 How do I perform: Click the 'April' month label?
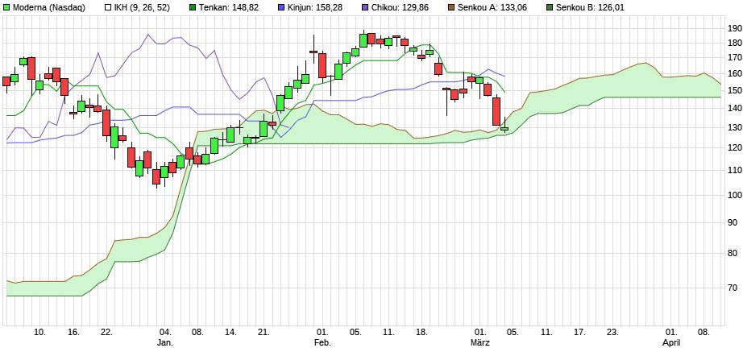coord(671,342)
